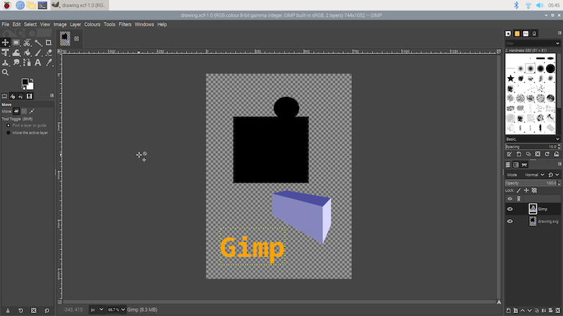563x316 pixels.
Task: Select the Smudge tool
Action: [16, 62]
